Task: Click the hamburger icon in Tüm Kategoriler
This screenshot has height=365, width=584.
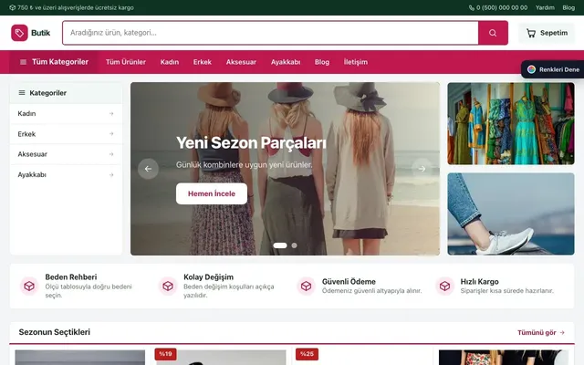Action: click(23, 62)
